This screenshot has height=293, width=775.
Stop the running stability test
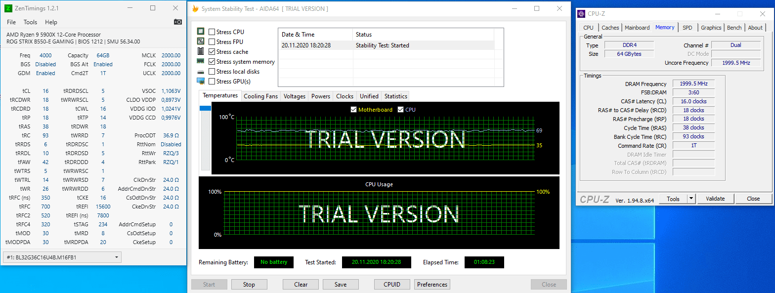pyautogui.click(x=249, y=284)
